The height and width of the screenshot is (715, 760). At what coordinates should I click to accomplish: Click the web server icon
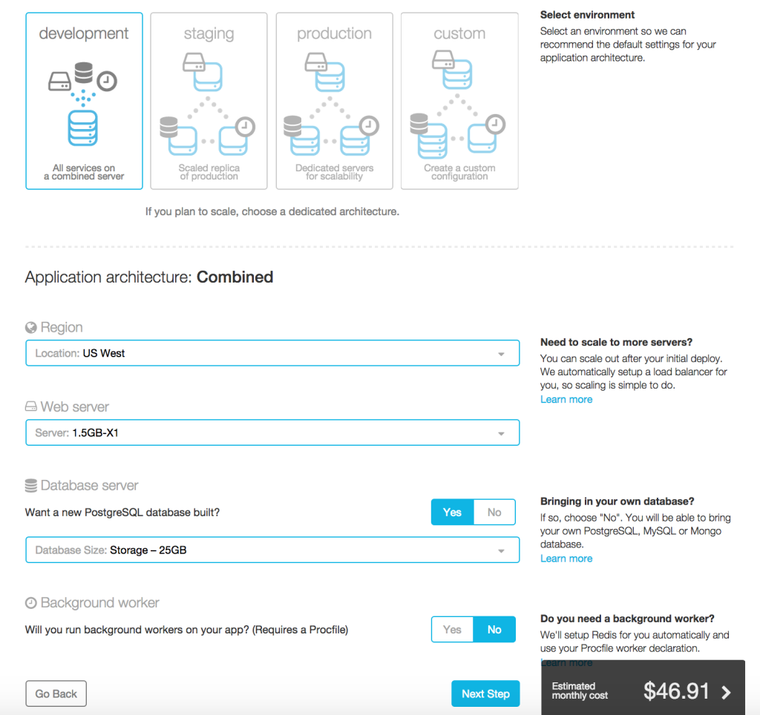coord(31,407)
